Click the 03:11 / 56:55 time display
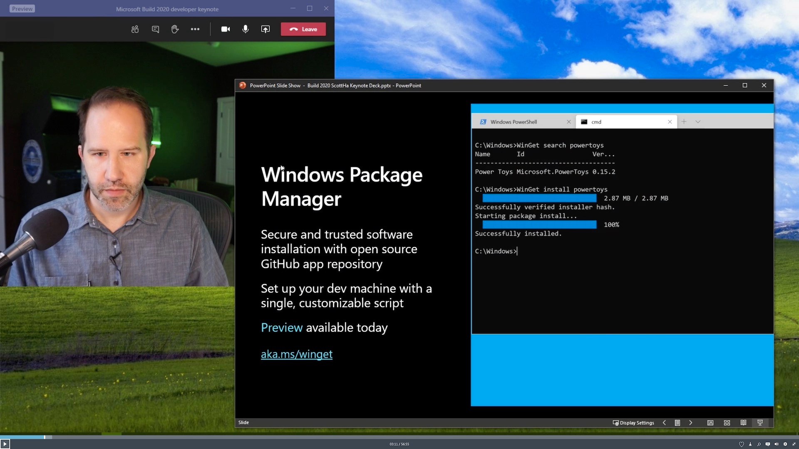This screenshot has height=449, width=799. click(399, 444)
